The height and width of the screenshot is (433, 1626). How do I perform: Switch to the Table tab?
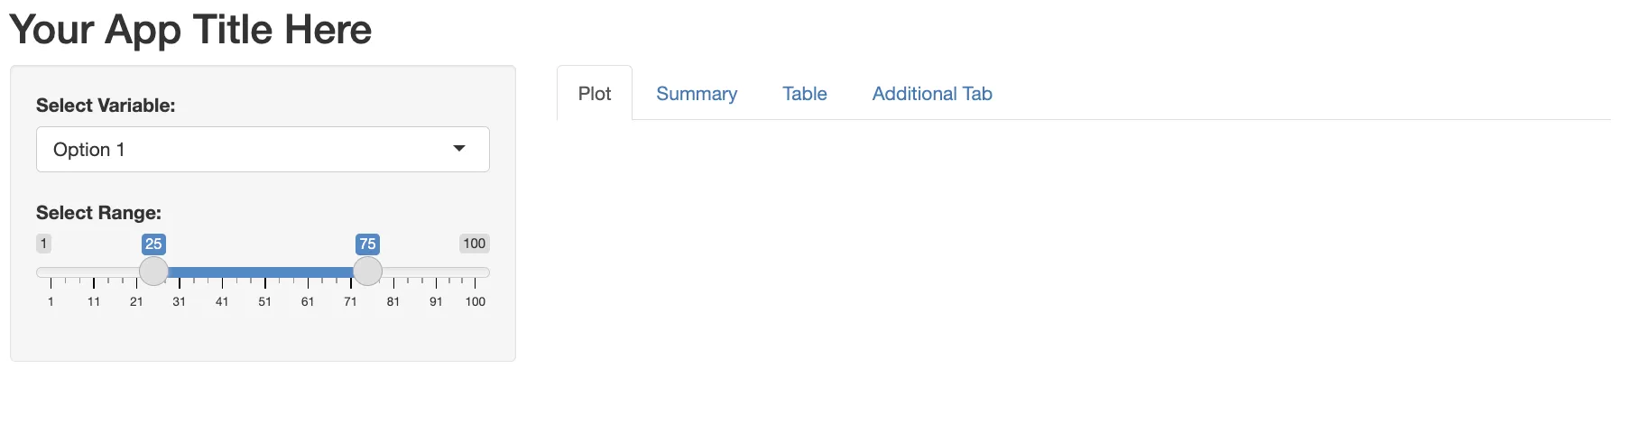pyautogui.click(x=805, y=94)
